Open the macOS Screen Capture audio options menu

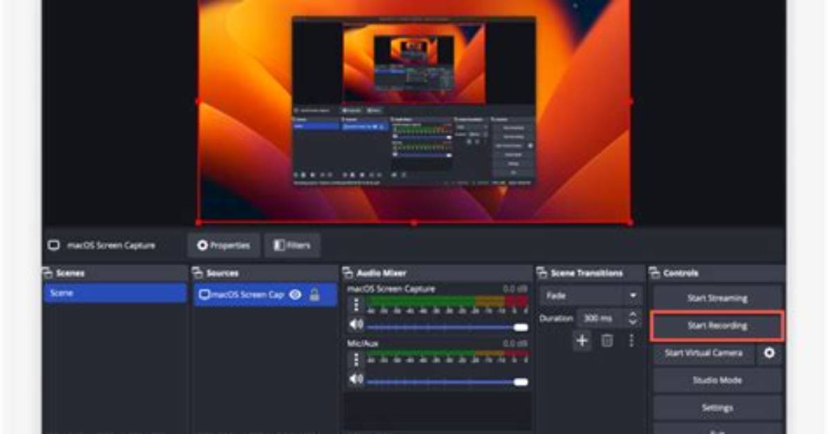(356, 305)
